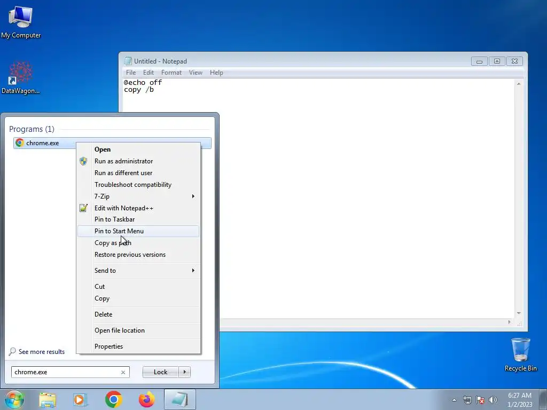Select the DataWagon desktop shortcut
This screenshot has width=547, height=410.
(x=21, y=78)
